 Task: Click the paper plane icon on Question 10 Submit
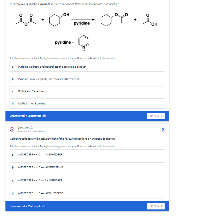pos(151,206)
